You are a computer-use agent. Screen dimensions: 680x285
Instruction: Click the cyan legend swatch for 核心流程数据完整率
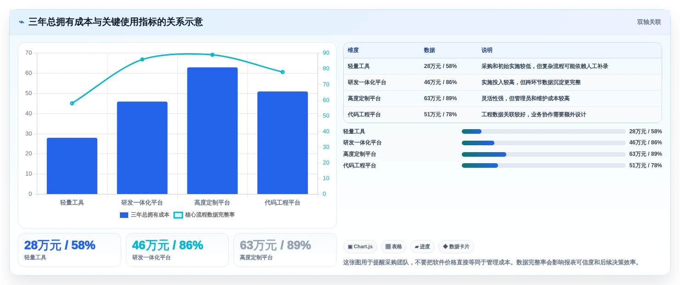click(x=178, y=215)
